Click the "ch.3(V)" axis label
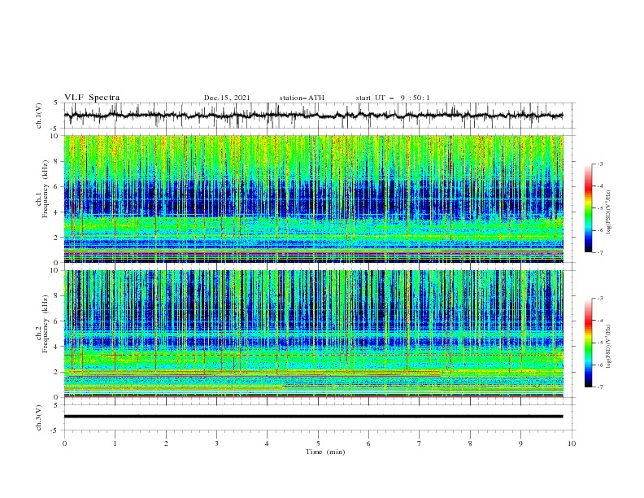Screen dimensions: 644x498 [x=39, y=417]
